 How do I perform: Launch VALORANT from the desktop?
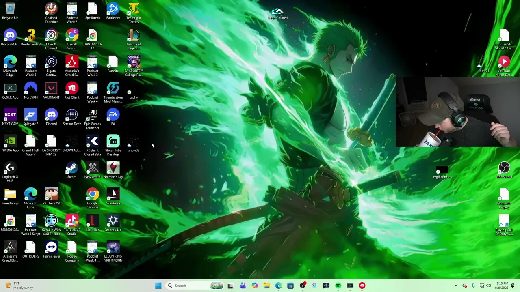point(51,91)
